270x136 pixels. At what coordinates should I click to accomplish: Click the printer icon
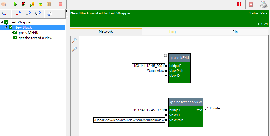pos(263,4)
